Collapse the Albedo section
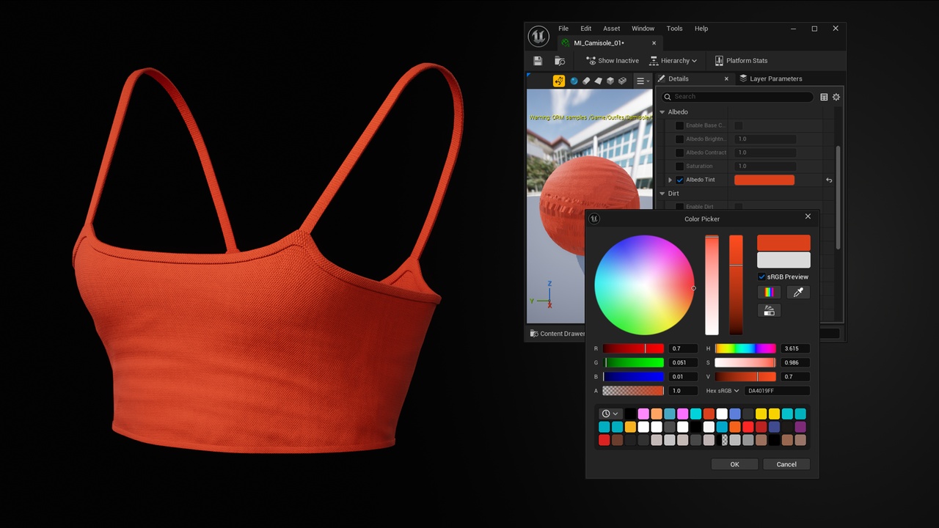Viewport: 939px width, 528px height. pos(662,112)
